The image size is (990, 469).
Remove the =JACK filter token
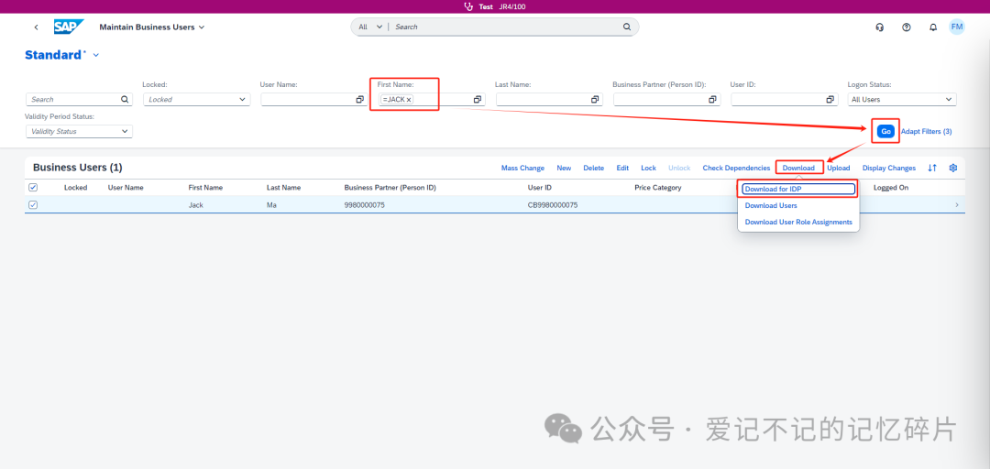[409, 100]
